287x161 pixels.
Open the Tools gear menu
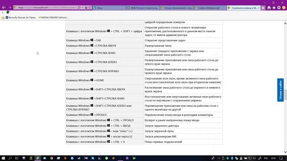(279, 8)
